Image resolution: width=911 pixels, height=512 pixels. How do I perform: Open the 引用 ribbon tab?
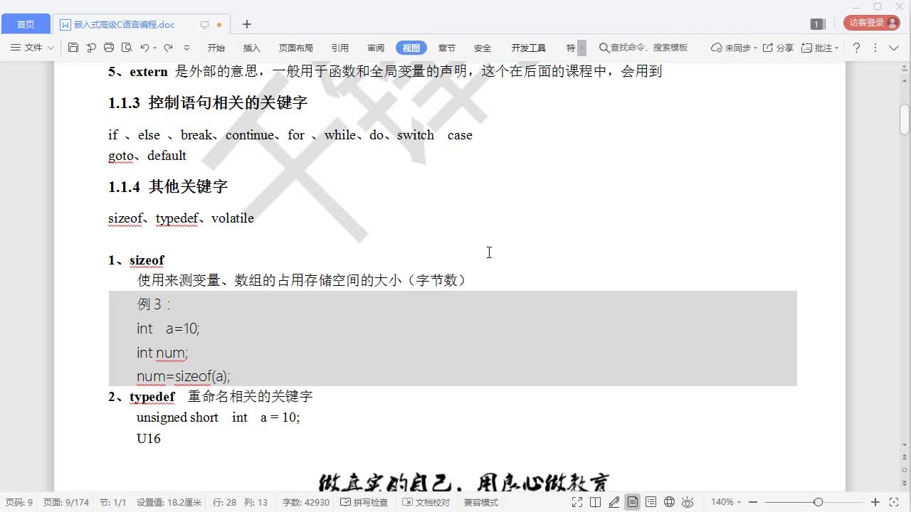(x=340, y=48)
